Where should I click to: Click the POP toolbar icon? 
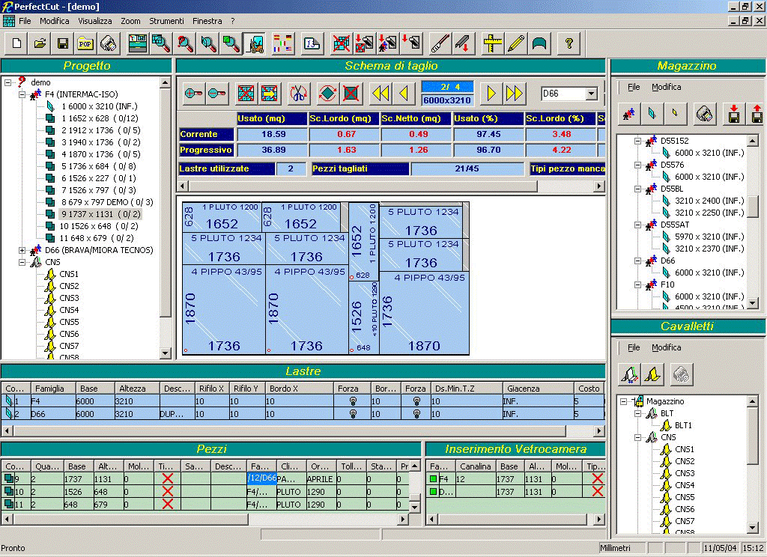85,43
